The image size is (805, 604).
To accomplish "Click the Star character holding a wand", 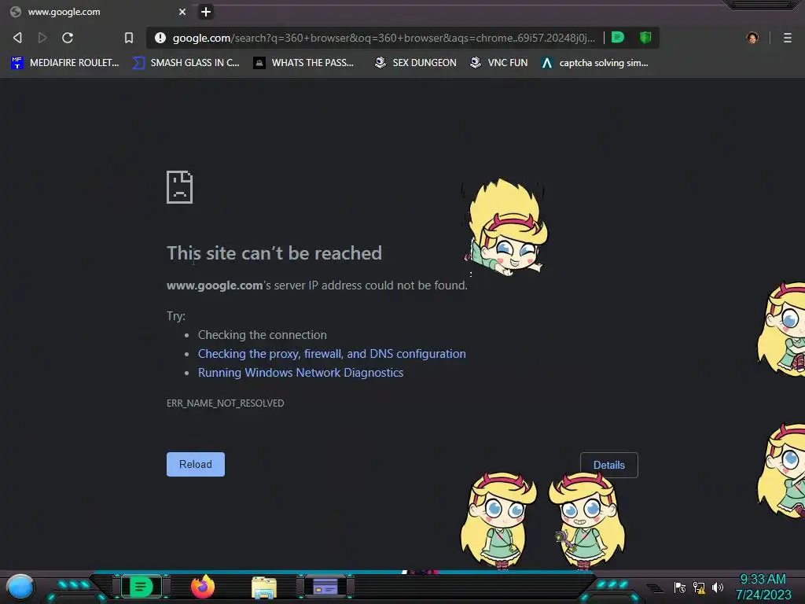I will 586,521.
